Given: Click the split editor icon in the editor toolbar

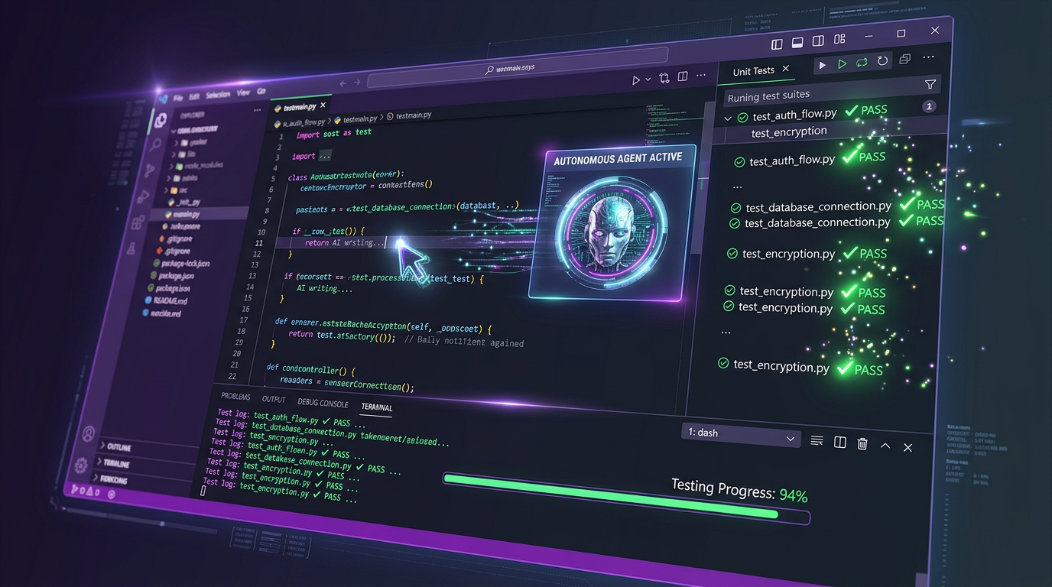Looking at the screenshot, I should (x=683, y=77).
